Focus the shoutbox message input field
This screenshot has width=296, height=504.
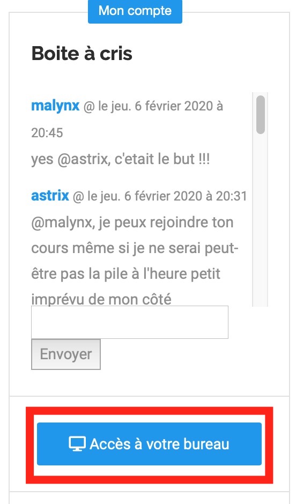[x=130, y=322]
